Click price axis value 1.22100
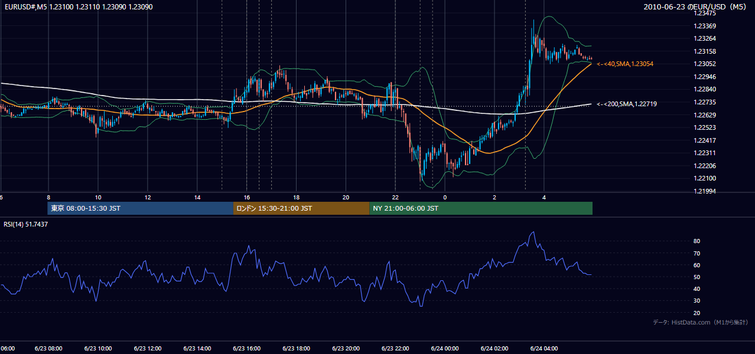This screenshot has width=755, height=354. point(705,178)
